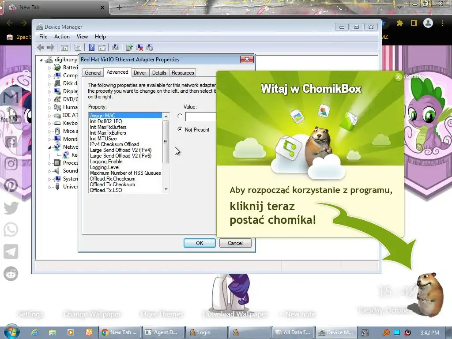Open Windows Explorer folder taskbar icon
Viewport: 452px width, 339px height.
point(52,332)
